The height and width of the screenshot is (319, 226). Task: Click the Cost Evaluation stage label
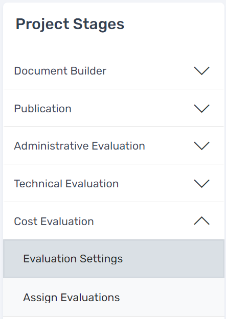pos(54,221)
